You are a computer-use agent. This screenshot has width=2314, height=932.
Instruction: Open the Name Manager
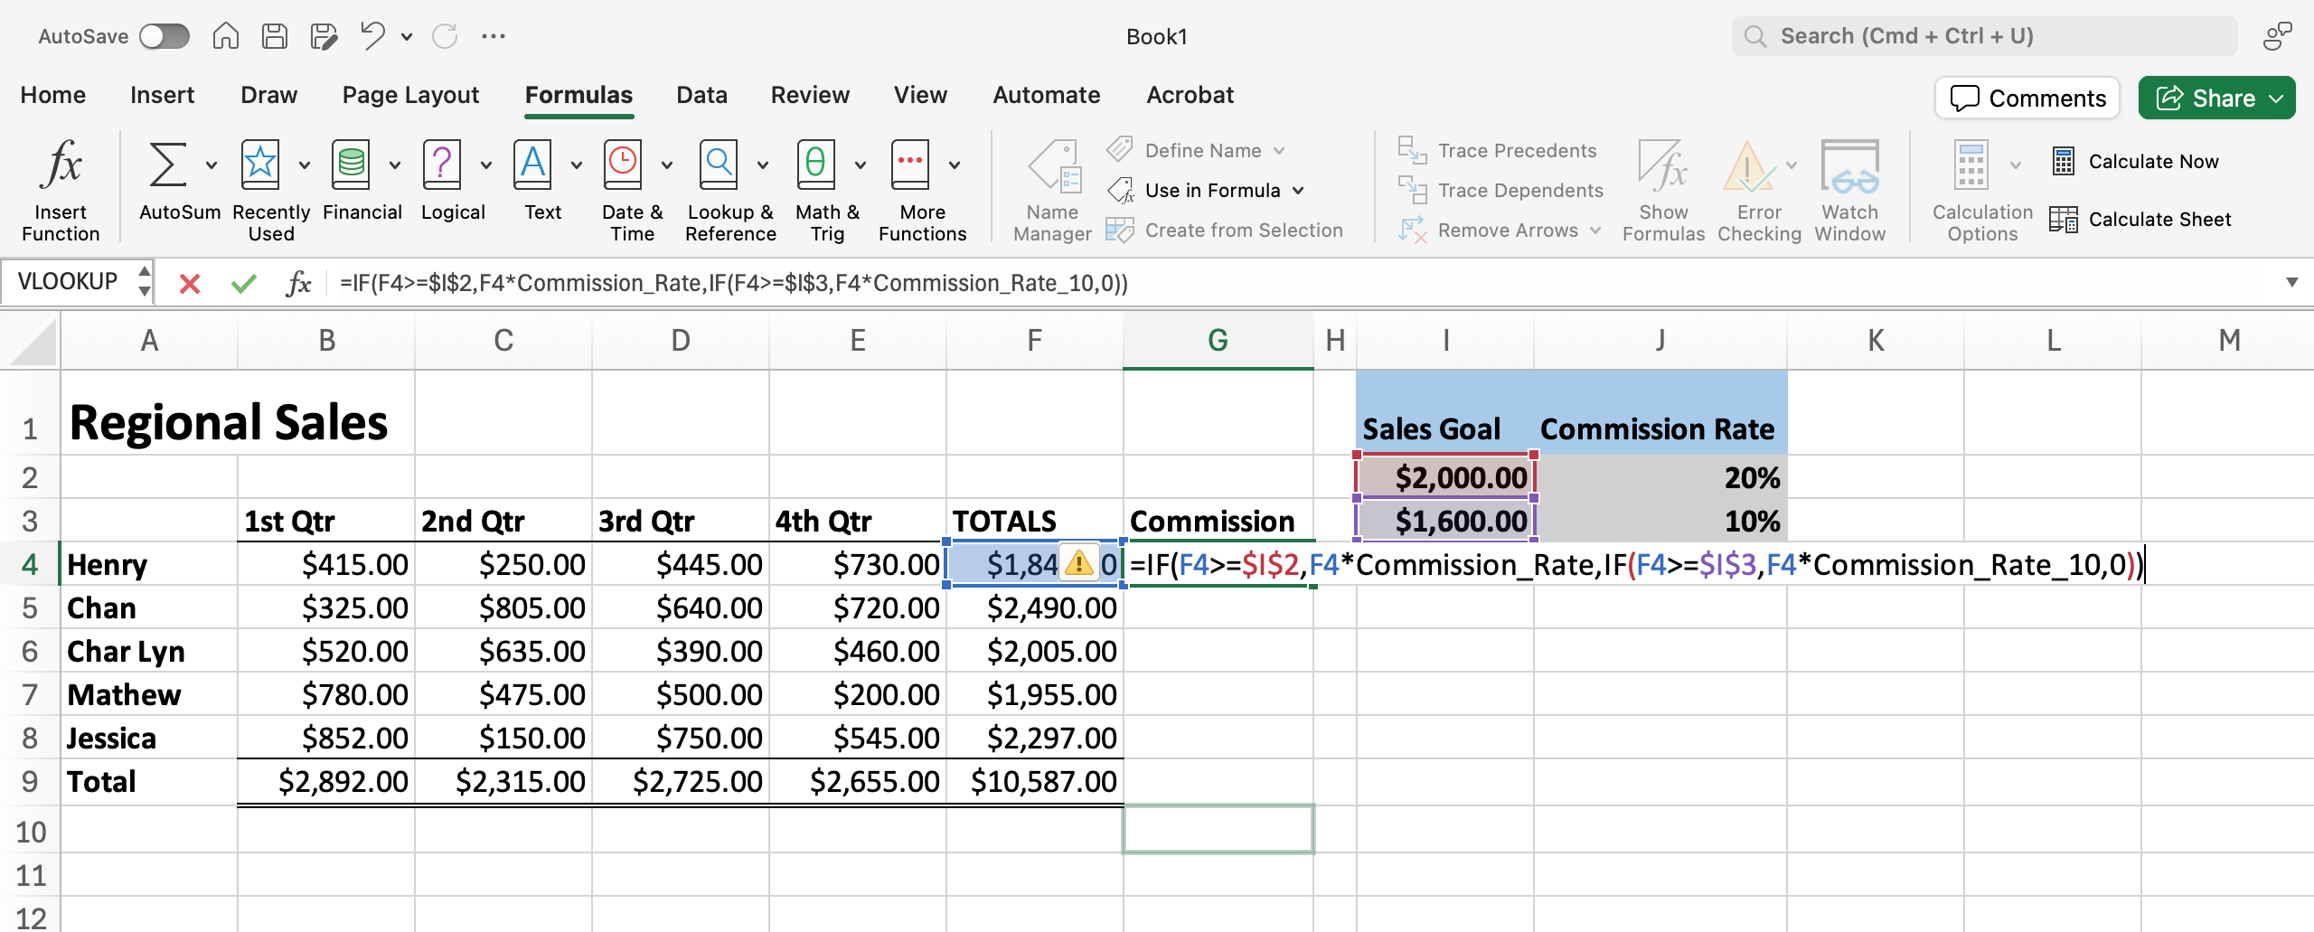1053,191
